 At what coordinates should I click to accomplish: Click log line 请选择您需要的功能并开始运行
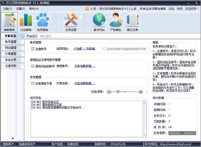58,108
